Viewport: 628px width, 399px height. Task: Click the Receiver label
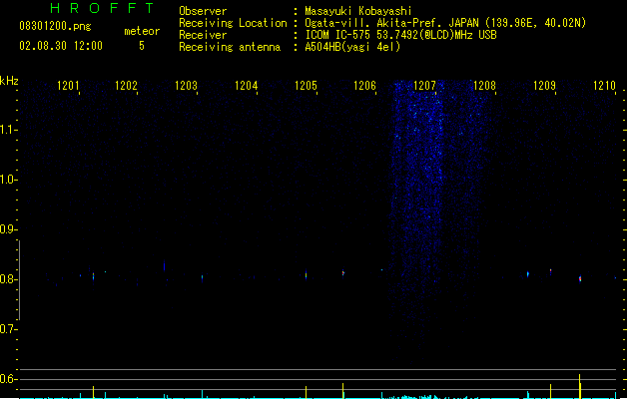coord(203,35)
